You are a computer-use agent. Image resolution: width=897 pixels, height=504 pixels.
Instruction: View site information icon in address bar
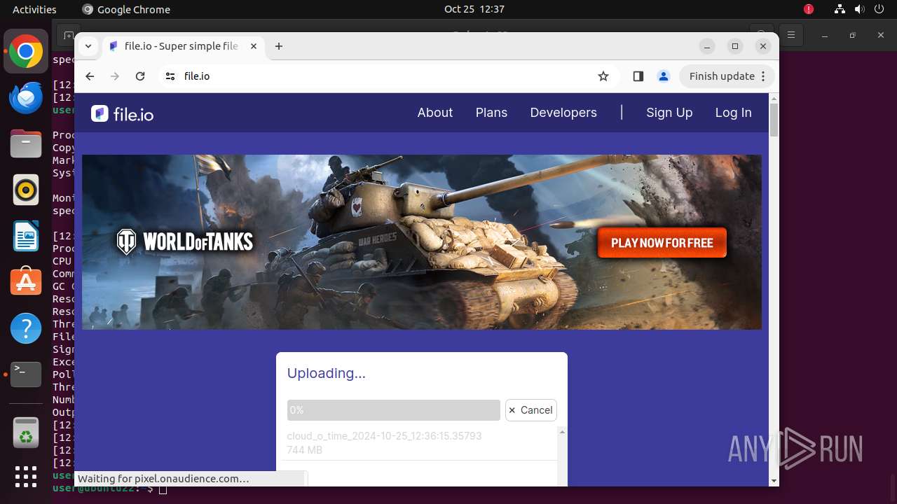170,76
